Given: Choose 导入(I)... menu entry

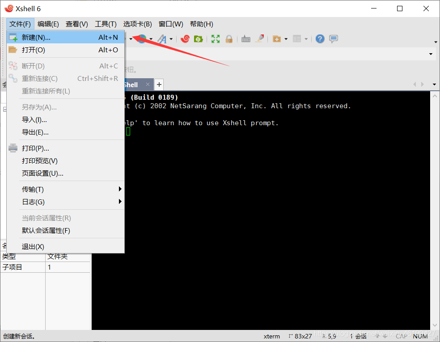Looking at the screenshot, I should coord(66,120).
